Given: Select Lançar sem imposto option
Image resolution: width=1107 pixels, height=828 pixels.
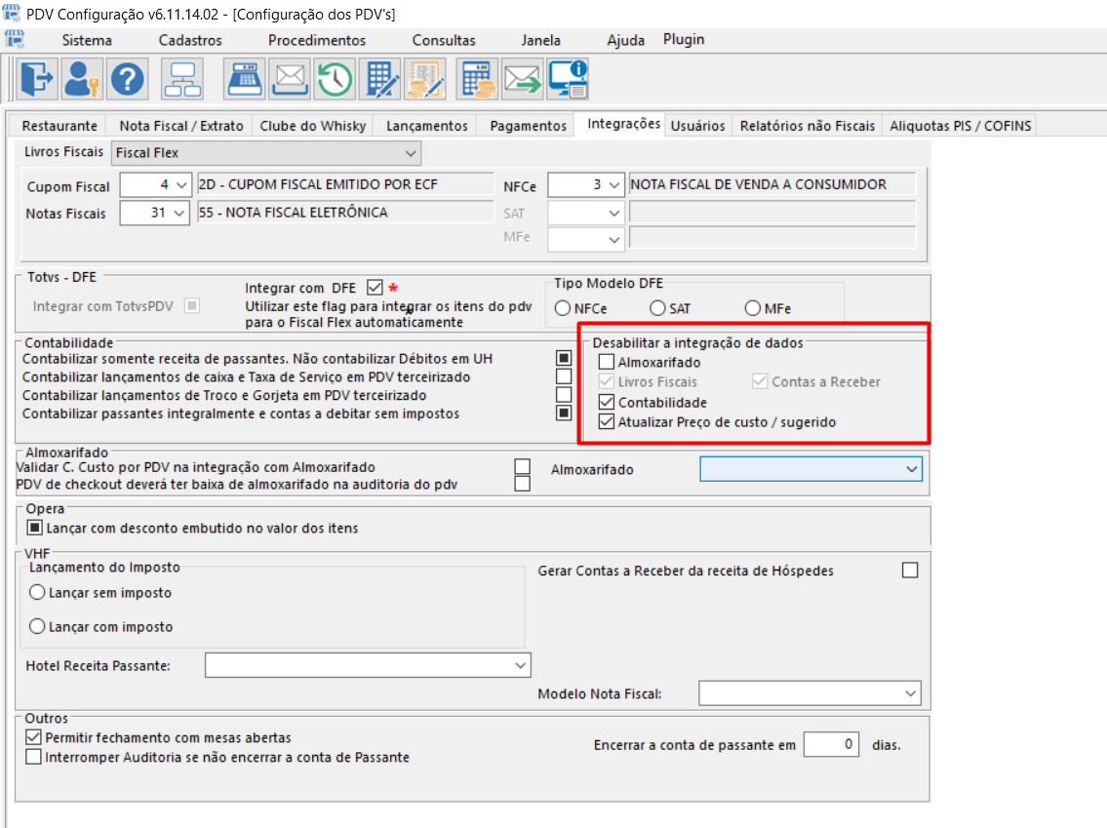Looking at the screenshot, I should click(x=37, y=592).
